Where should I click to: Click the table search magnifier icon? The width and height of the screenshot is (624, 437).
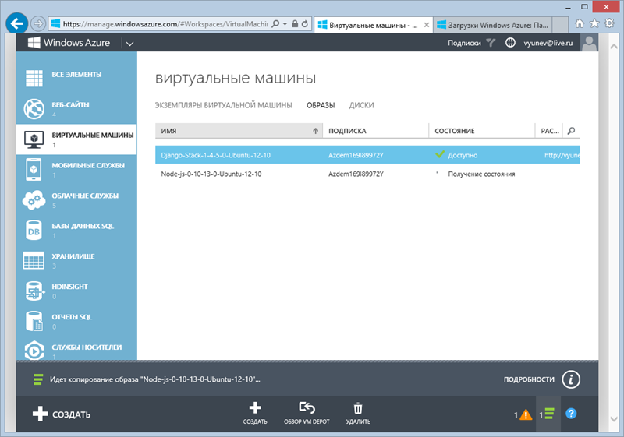pyautogui.click(x=572, y=131)
